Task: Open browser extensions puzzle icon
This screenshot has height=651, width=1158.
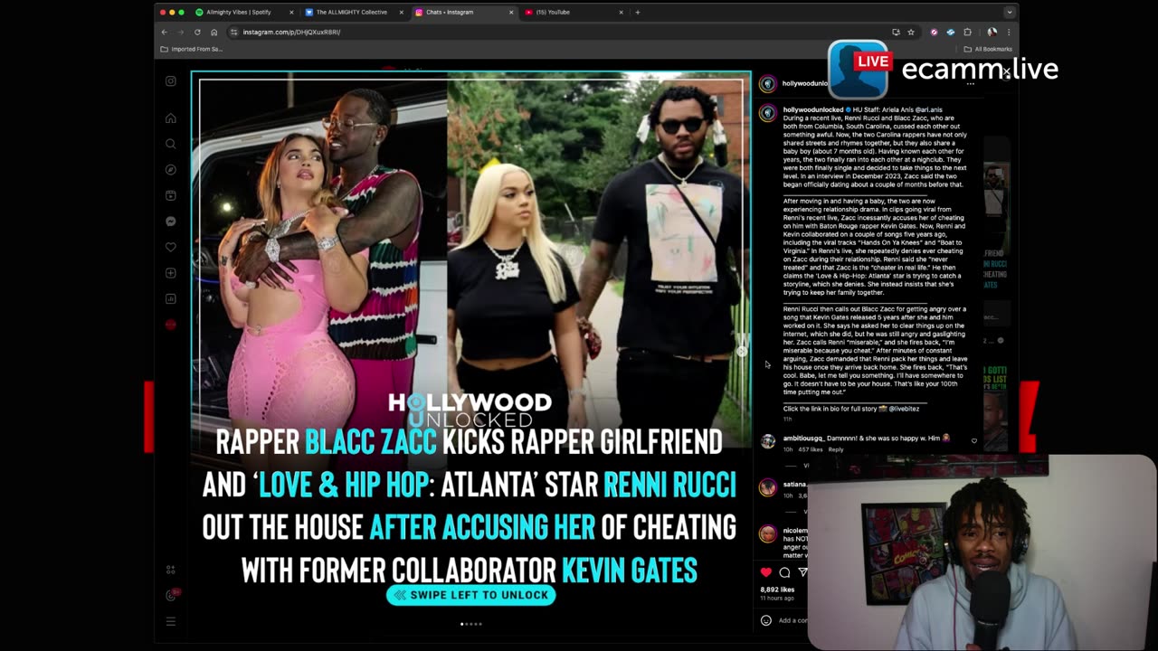Action: tap(967, 32)
